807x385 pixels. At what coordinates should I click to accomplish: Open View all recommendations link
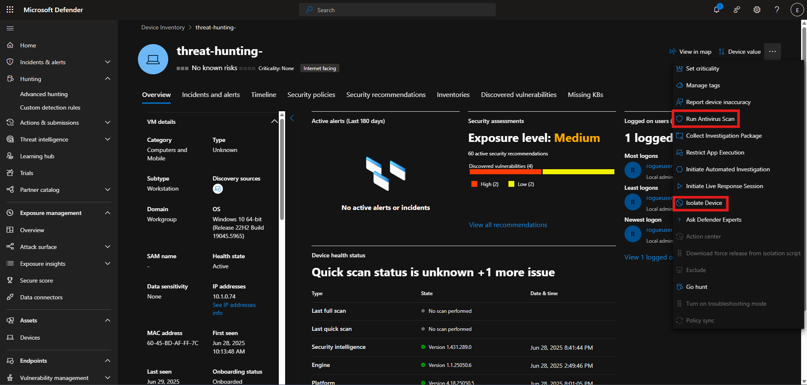coord(508,225)
